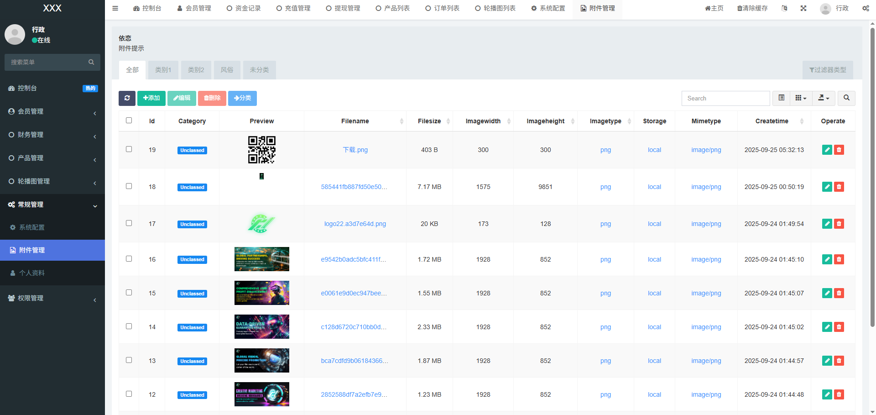
Task: Click the page vertical scrollbar
Action: (x=872, y=183)
